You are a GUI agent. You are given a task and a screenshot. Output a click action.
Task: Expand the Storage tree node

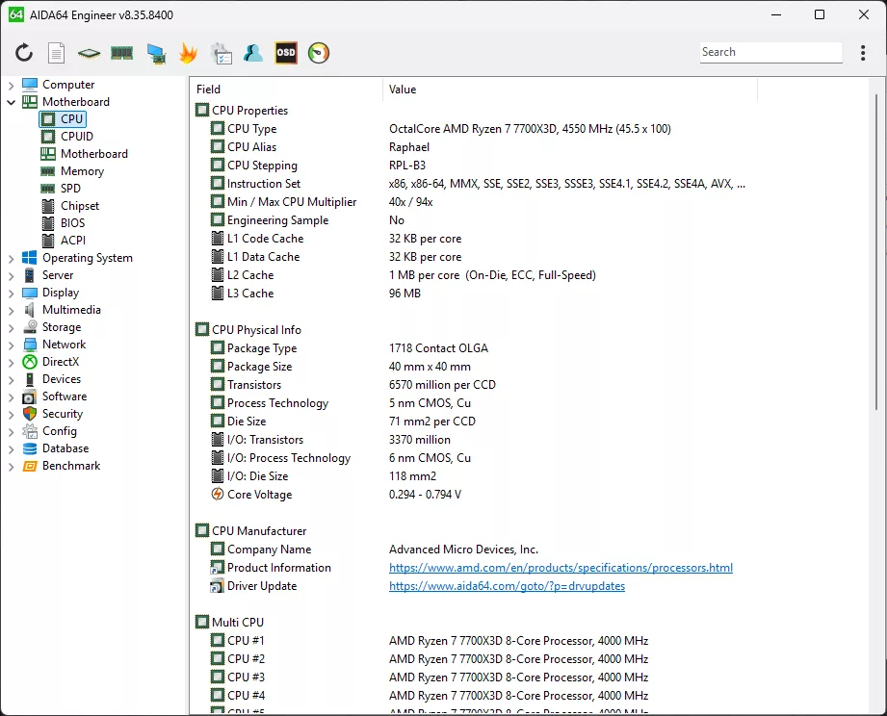(x=11, y=328)
